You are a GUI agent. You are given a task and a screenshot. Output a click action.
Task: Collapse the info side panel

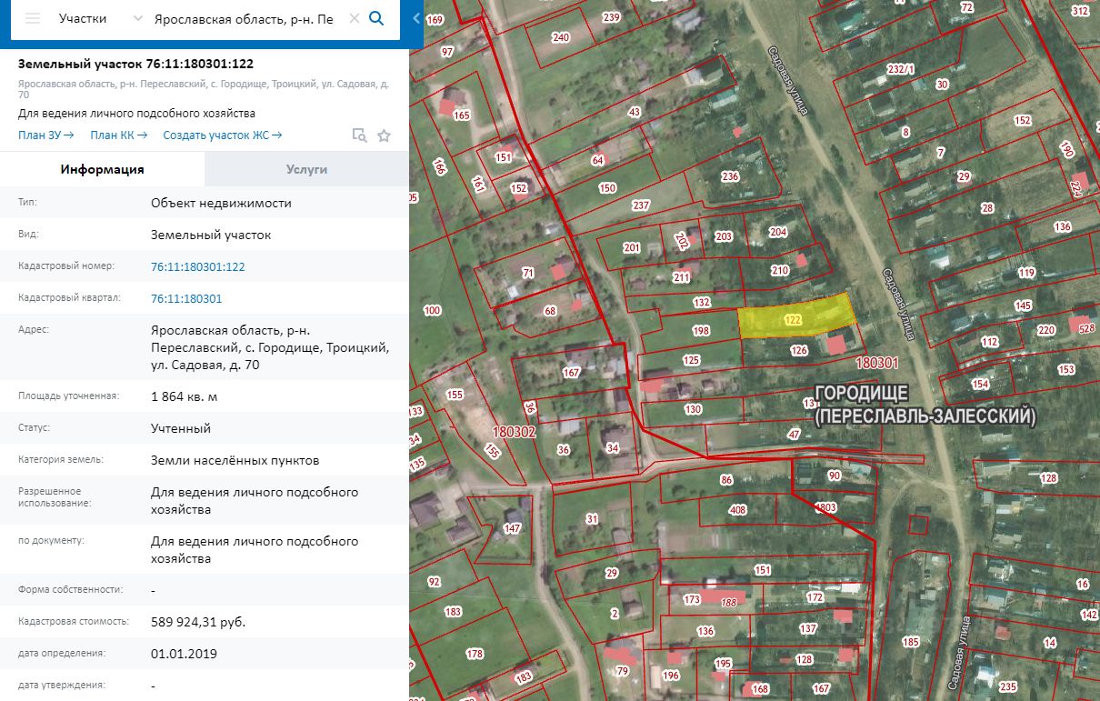(x=416, y=18)
